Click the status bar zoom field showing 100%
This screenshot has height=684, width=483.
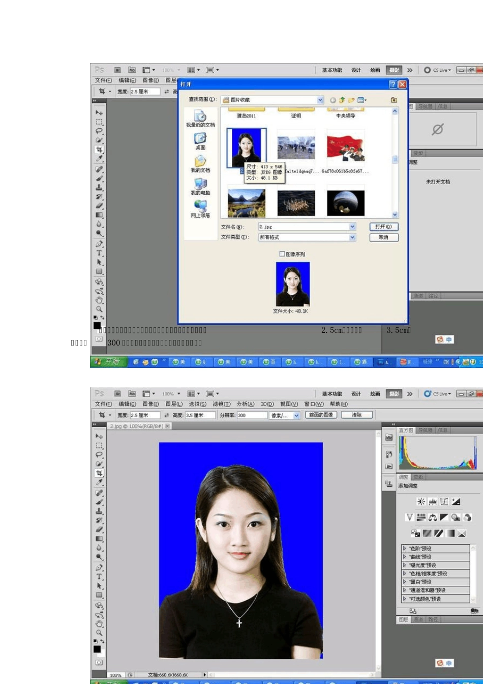[116, 675]
